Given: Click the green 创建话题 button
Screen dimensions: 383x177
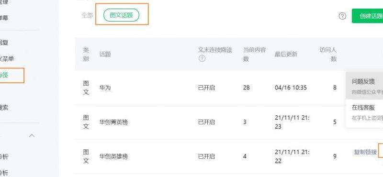Looking at the screenshot, I should coord(367,16).
